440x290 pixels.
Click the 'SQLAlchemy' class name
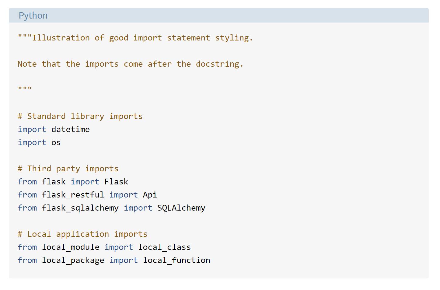point(181,208)
